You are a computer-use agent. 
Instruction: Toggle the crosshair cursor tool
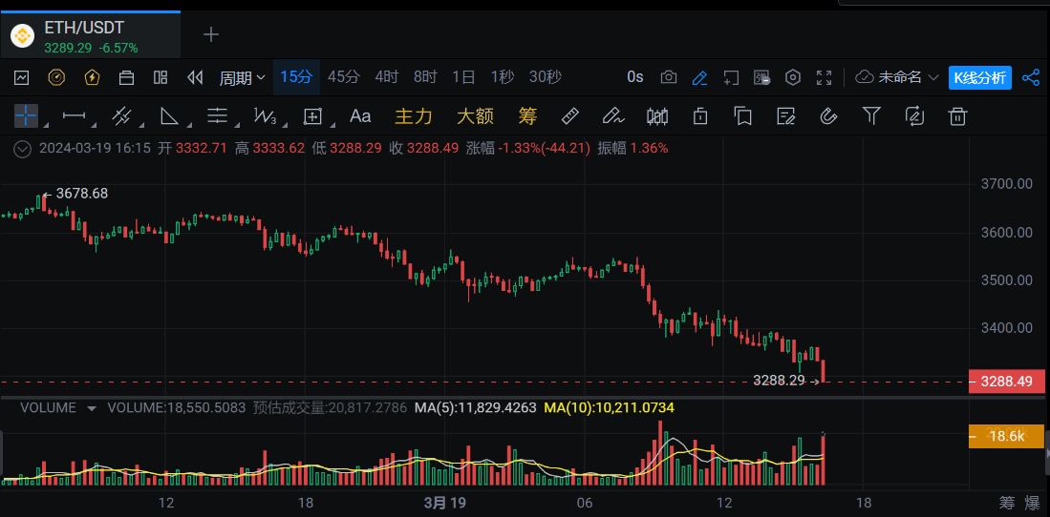[25, 116]
